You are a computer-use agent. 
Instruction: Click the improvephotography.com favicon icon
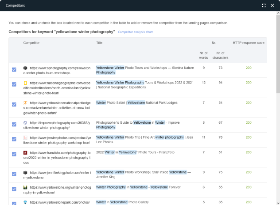point(25,122)
